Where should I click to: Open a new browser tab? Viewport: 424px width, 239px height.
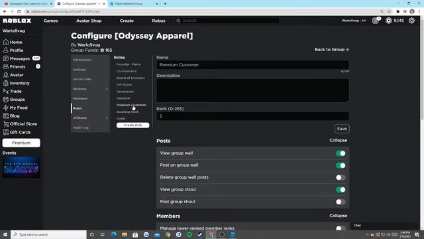pos(165,4)
